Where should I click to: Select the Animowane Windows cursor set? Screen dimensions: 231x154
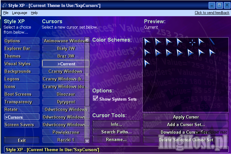tap(64, 41)
